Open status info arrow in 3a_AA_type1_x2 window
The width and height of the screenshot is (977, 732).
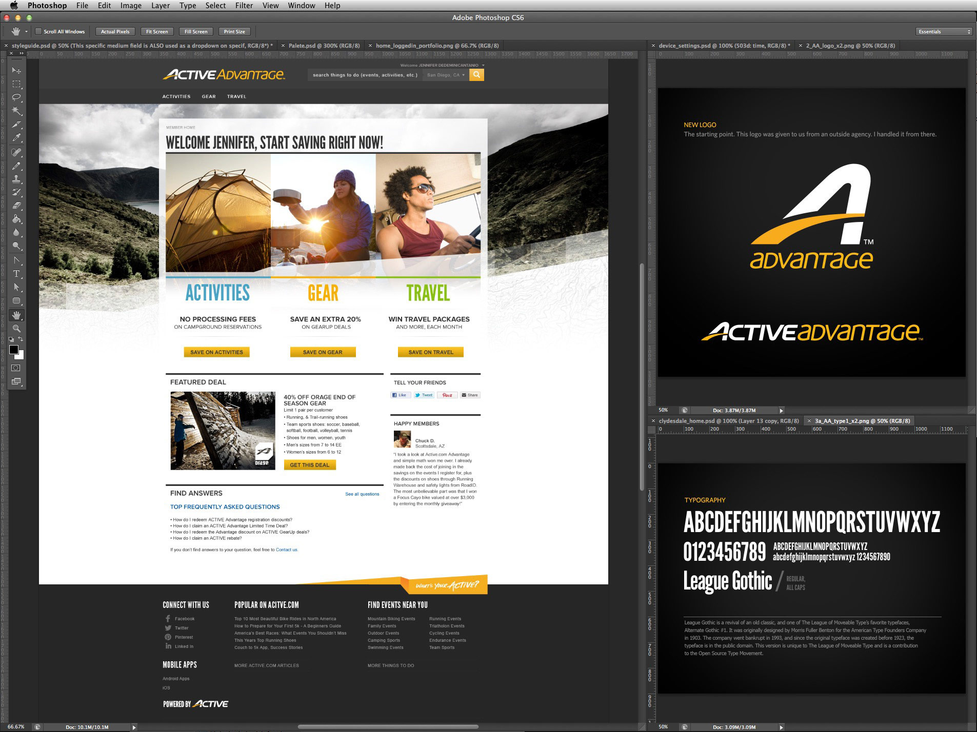782,727
